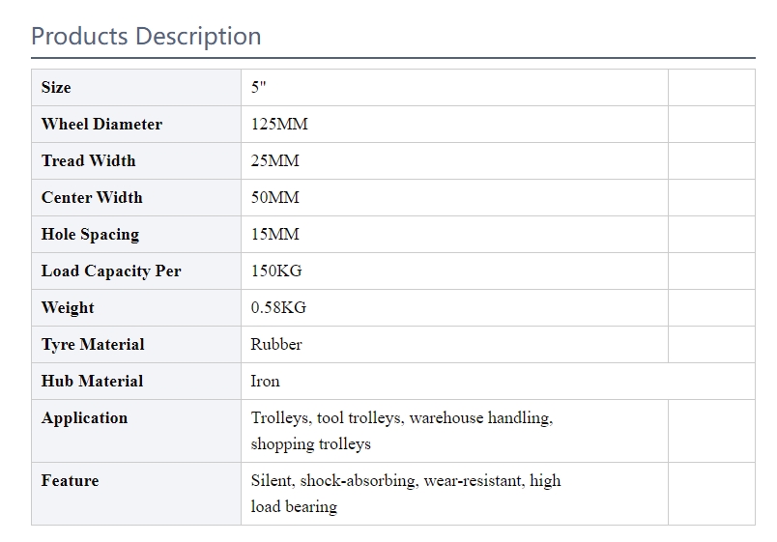Click the 0.58KG weight value
Image resolution: width=777 pixels, height=542 pixels.
(x=278, y=307)
